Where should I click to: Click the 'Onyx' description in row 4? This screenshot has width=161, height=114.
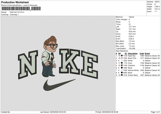pos(130,63)
